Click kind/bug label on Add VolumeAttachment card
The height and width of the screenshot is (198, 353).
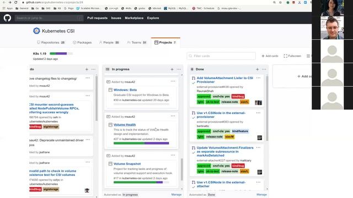point(238,96)
